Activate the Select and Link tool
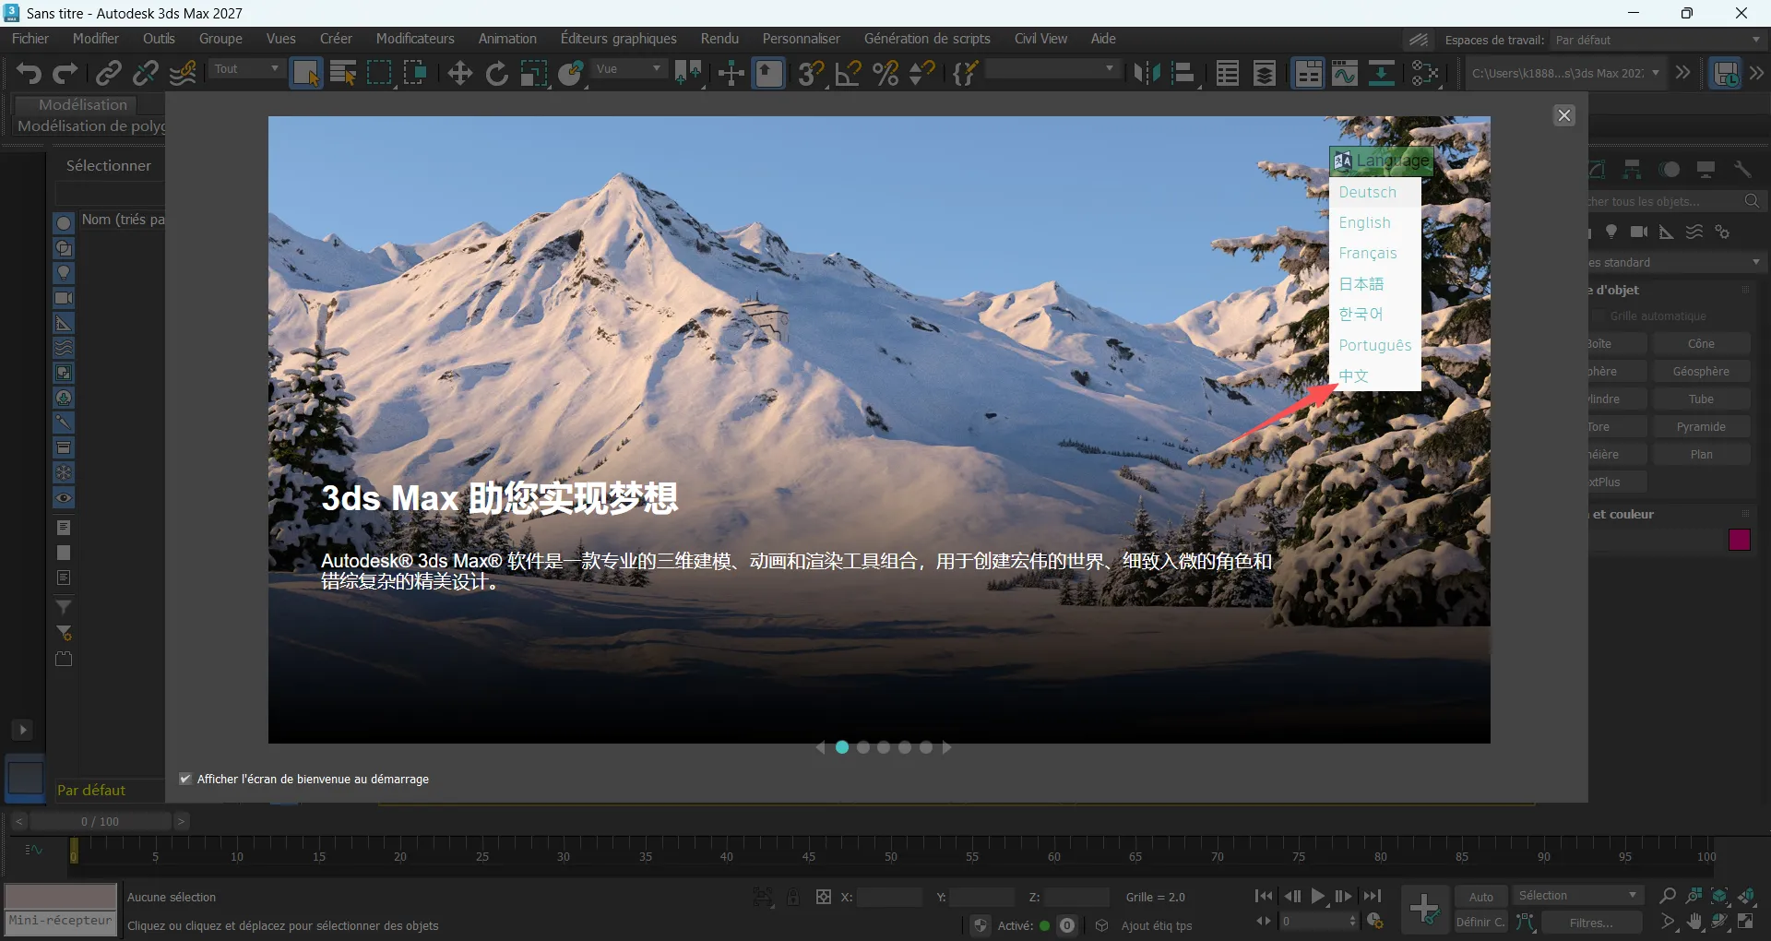This screenshot has height=941, width=1771. [x=109, y=73]
